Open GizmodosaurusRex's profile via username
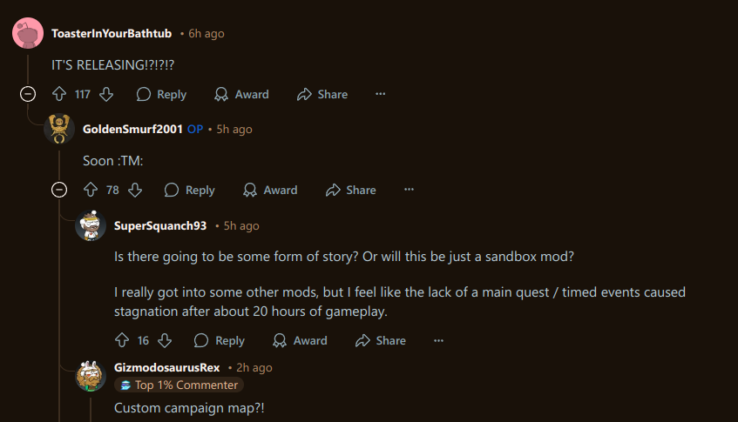The width and height of the screenshot is (738, 422). click(x=167, y=367)
